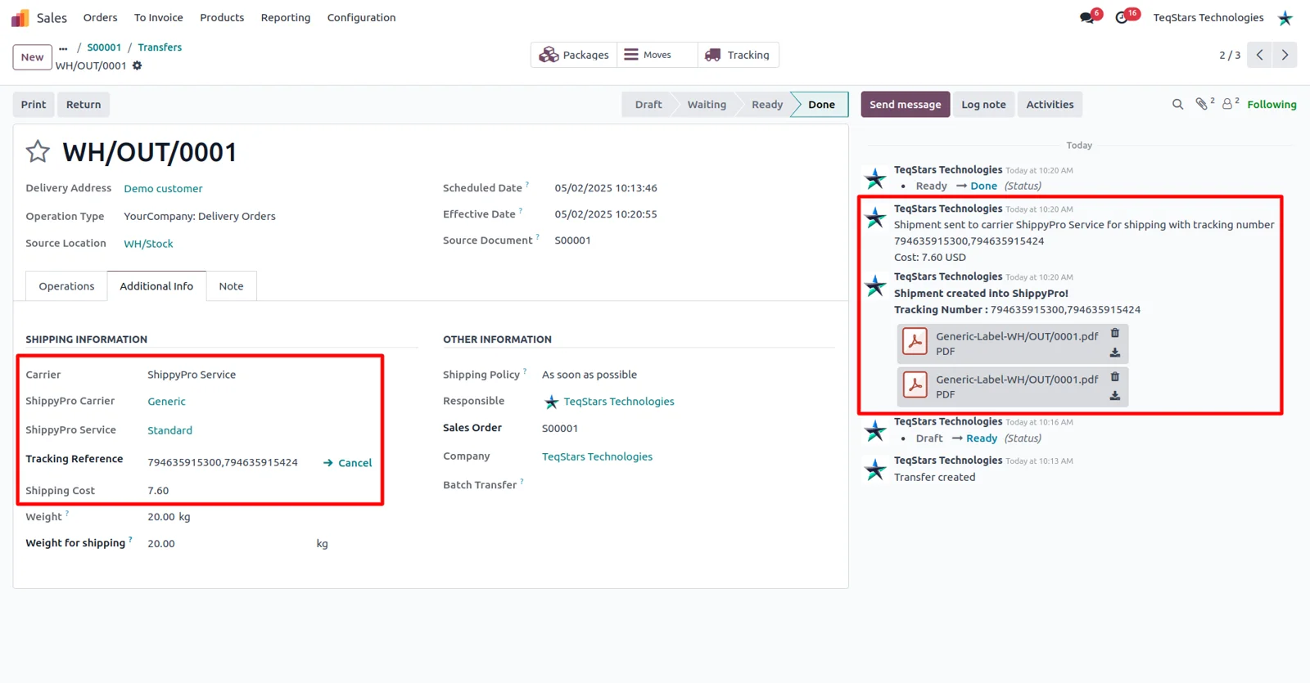
Task: Go to previous record arrow
Action: point(1260,55)
